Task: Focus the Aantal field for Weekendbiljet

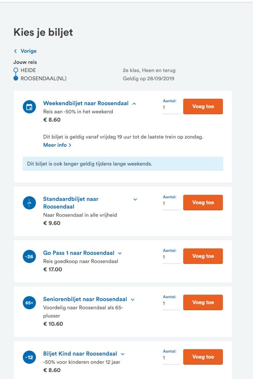Action: 171,108
